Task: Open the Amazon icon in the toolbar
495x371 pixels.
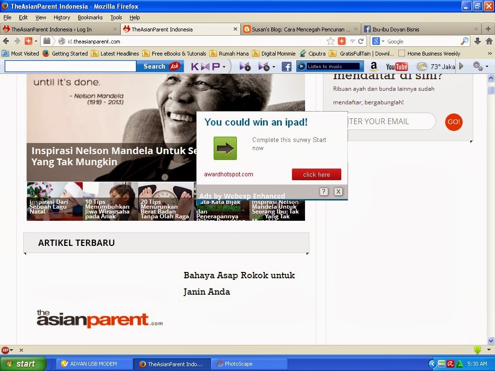Action: pyautogui.click(x=374, y=66)
